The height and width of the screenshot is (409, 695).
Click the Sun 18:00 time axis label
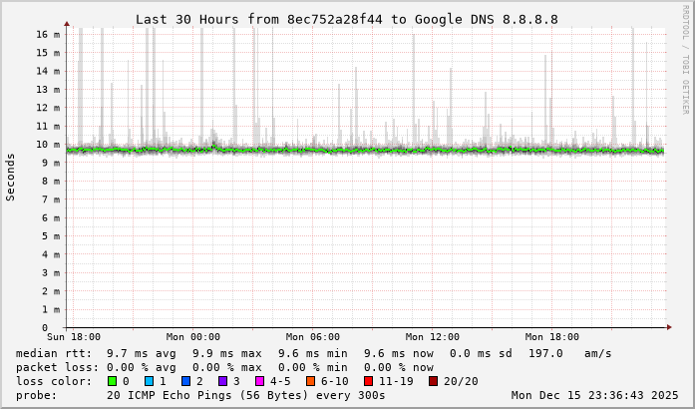click(74, 337)
